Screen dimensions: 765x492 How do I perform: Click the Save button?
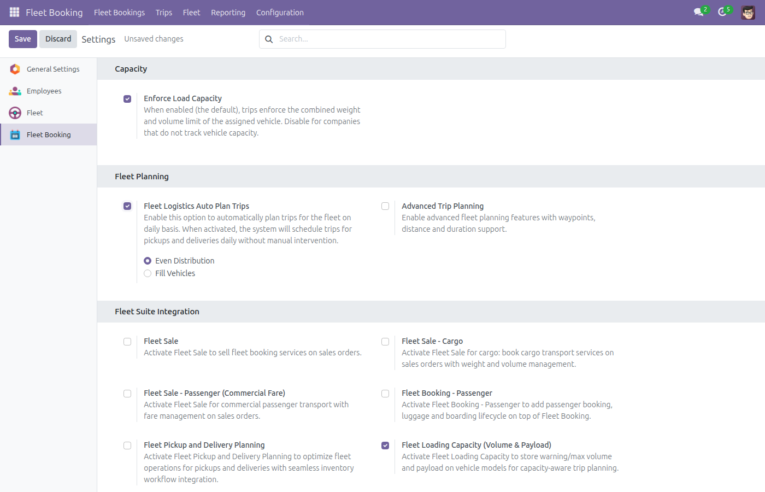point(23,39)
